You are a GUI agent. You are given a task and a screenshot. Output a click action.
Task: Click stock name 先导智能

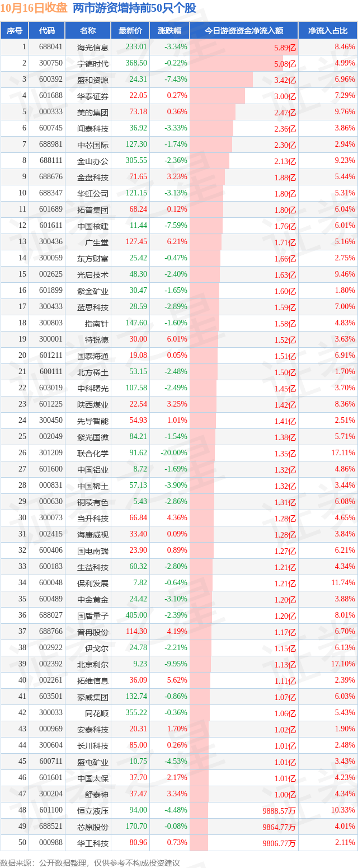click(93, 421)
